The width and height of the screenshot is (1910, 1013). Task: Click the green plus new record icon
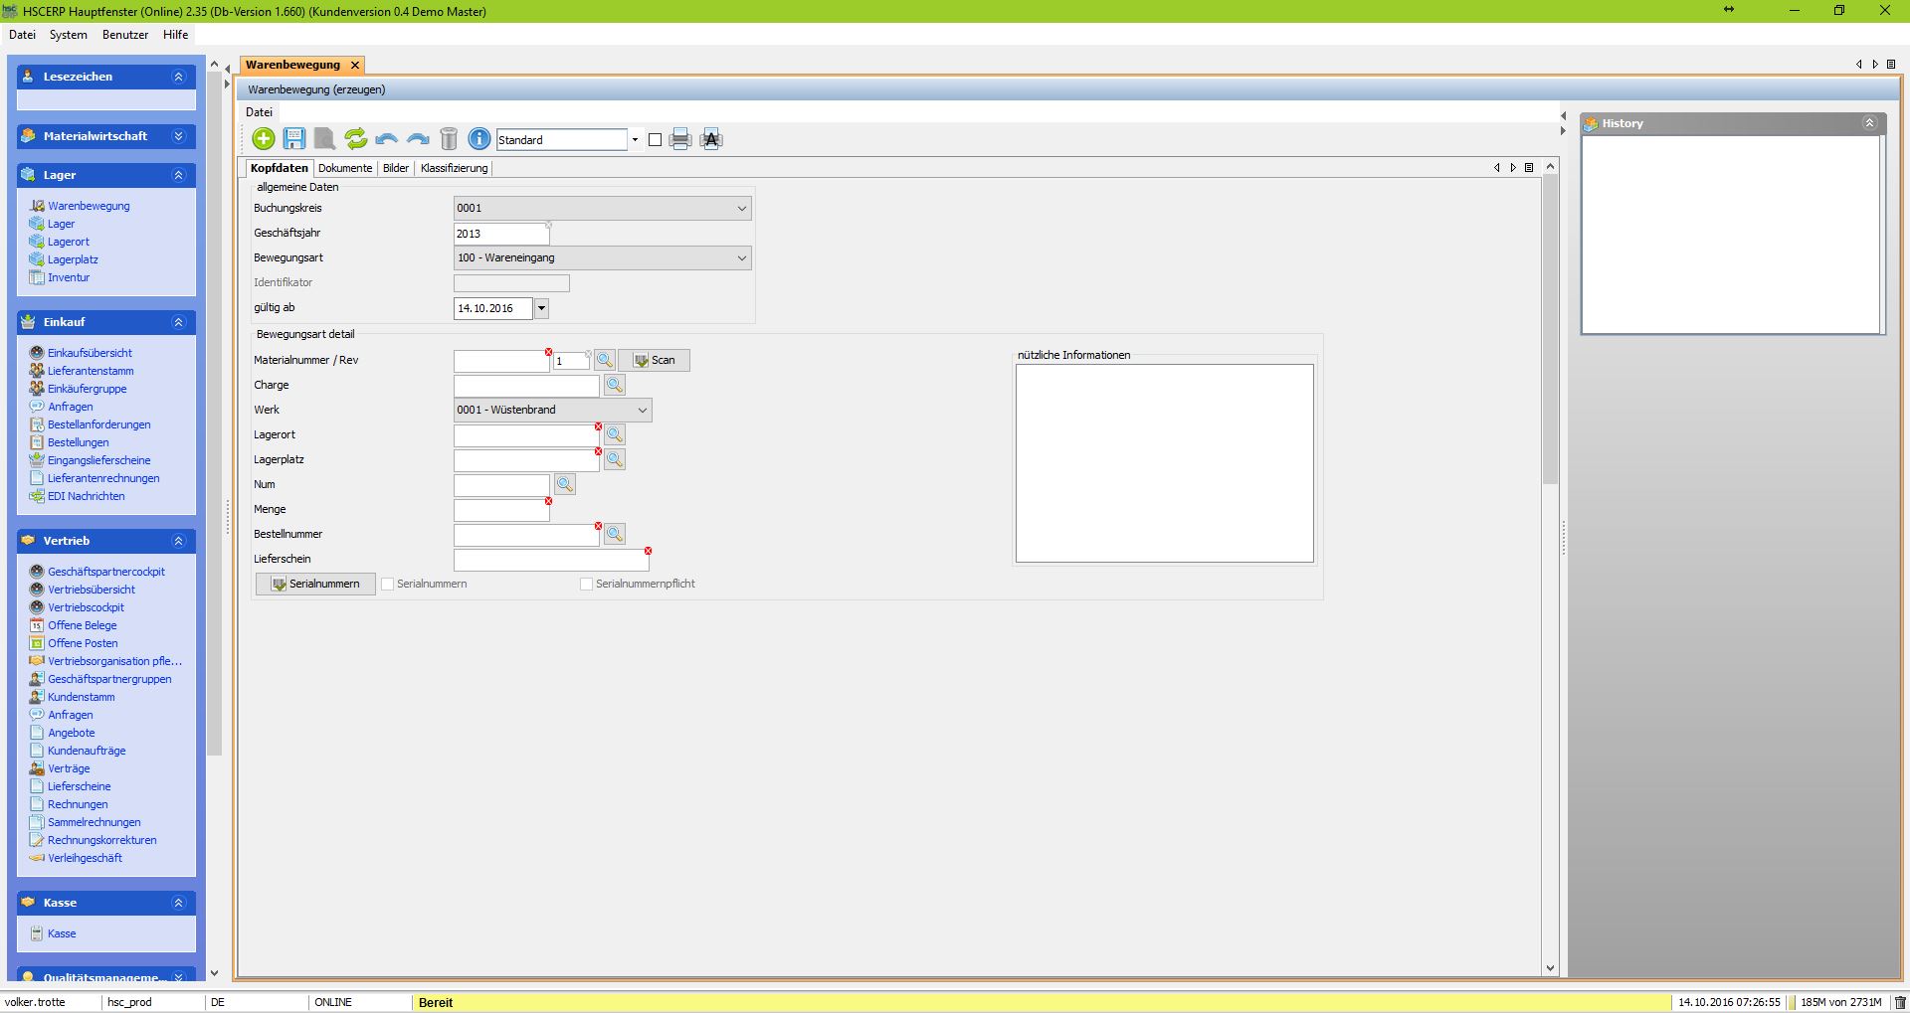pos(264,139)
